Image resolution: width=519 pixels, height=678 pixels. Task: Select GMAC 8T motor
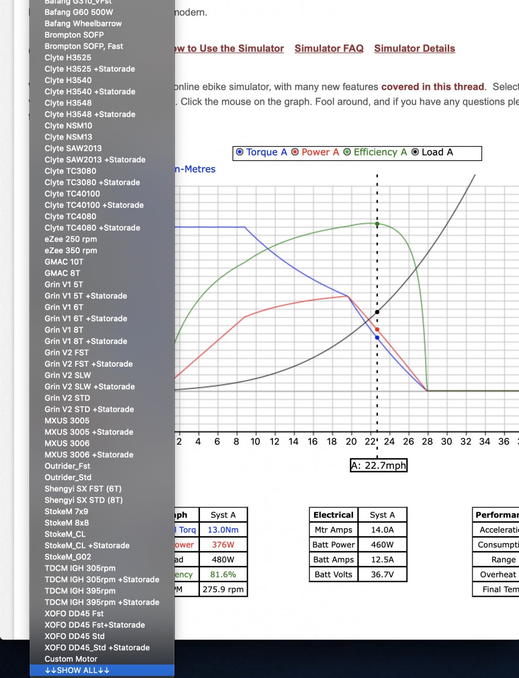pyautogui.click(x=102, y=273)
